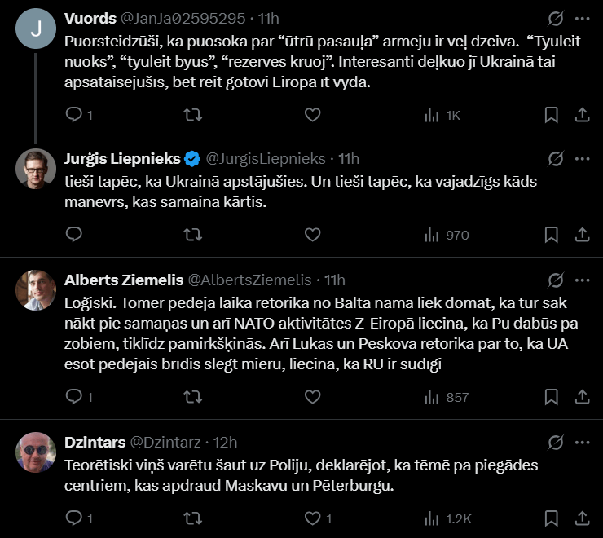Open Grok icon on Dzintars' tweet
This screenshot has height=538, width=603.
557,443
